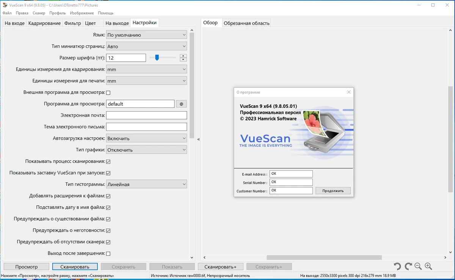Screen dimensions: 455x280
Task: Toggle "Внешняя программа для просмотра" checkbox
Action: [108, 92]
